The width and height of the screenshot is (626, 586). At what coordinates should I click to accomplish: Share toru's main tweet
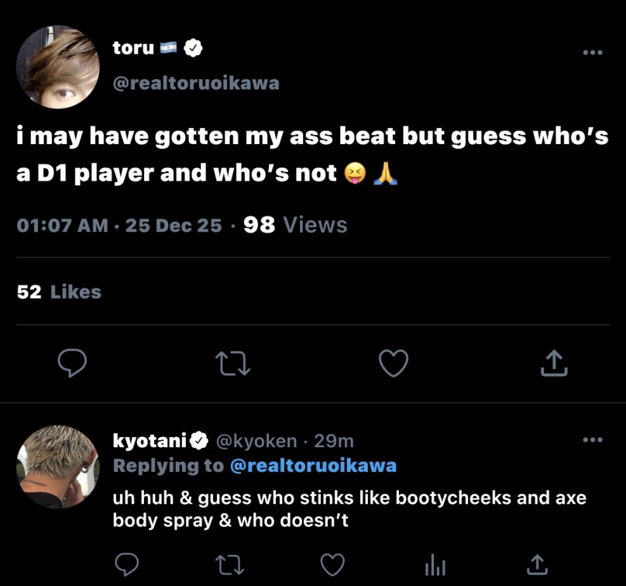pos(554,363)
